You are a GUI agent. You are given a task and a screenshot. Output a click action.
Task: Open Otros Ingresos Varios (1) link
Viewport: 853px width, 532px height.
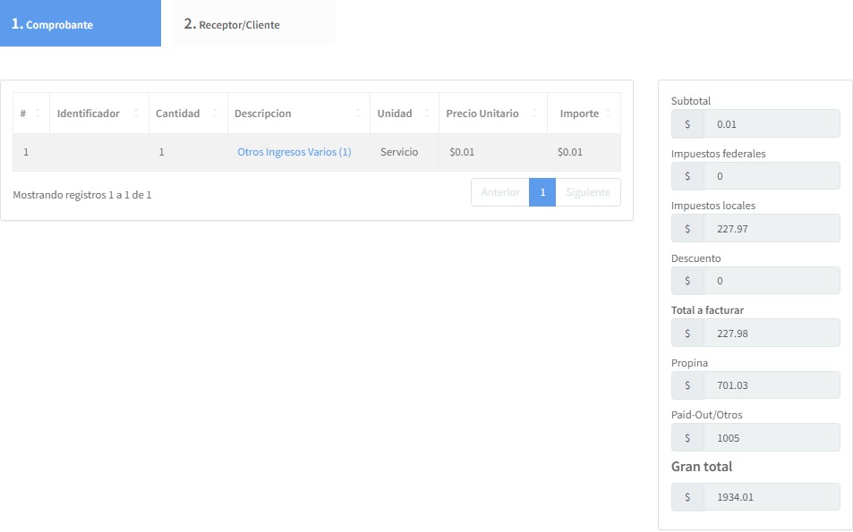[294, 152]
